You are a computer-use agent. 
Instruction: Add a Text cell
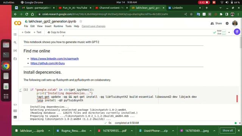pos(37,32)
